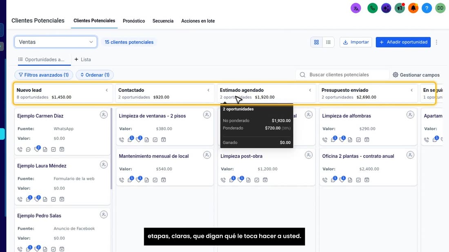Viewport: 449px width, 252px height.
Task: Open the Ventas pipeline dropdown
Action: coord(56,42)
